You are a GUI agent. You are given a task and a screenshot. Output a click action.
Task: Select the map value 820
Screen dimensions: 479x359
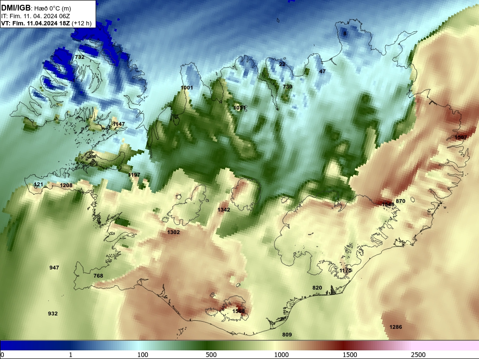click(317, 288)
